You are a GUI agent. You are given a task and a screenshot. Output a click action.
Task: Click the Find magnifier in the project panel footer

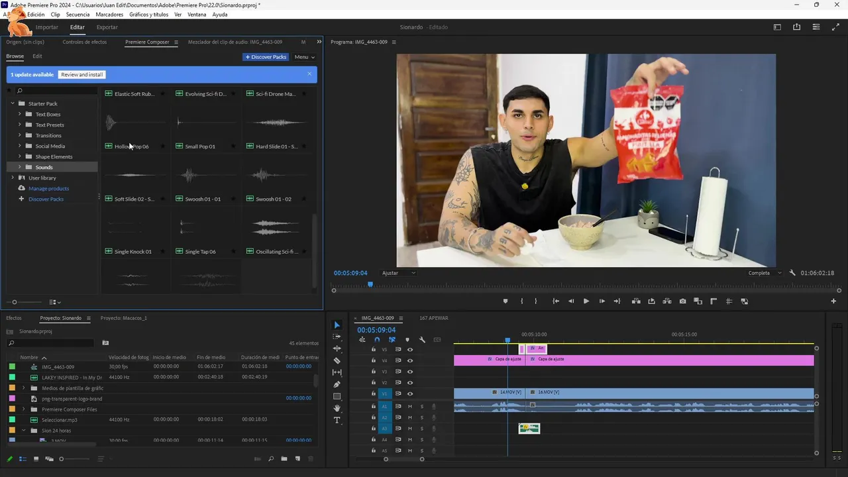[x=271, y=459]
